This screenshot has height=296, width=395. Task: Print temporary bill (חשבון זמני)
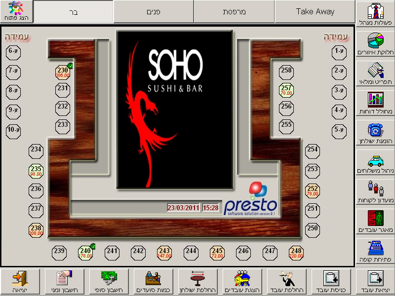click(x=65, y=282)
